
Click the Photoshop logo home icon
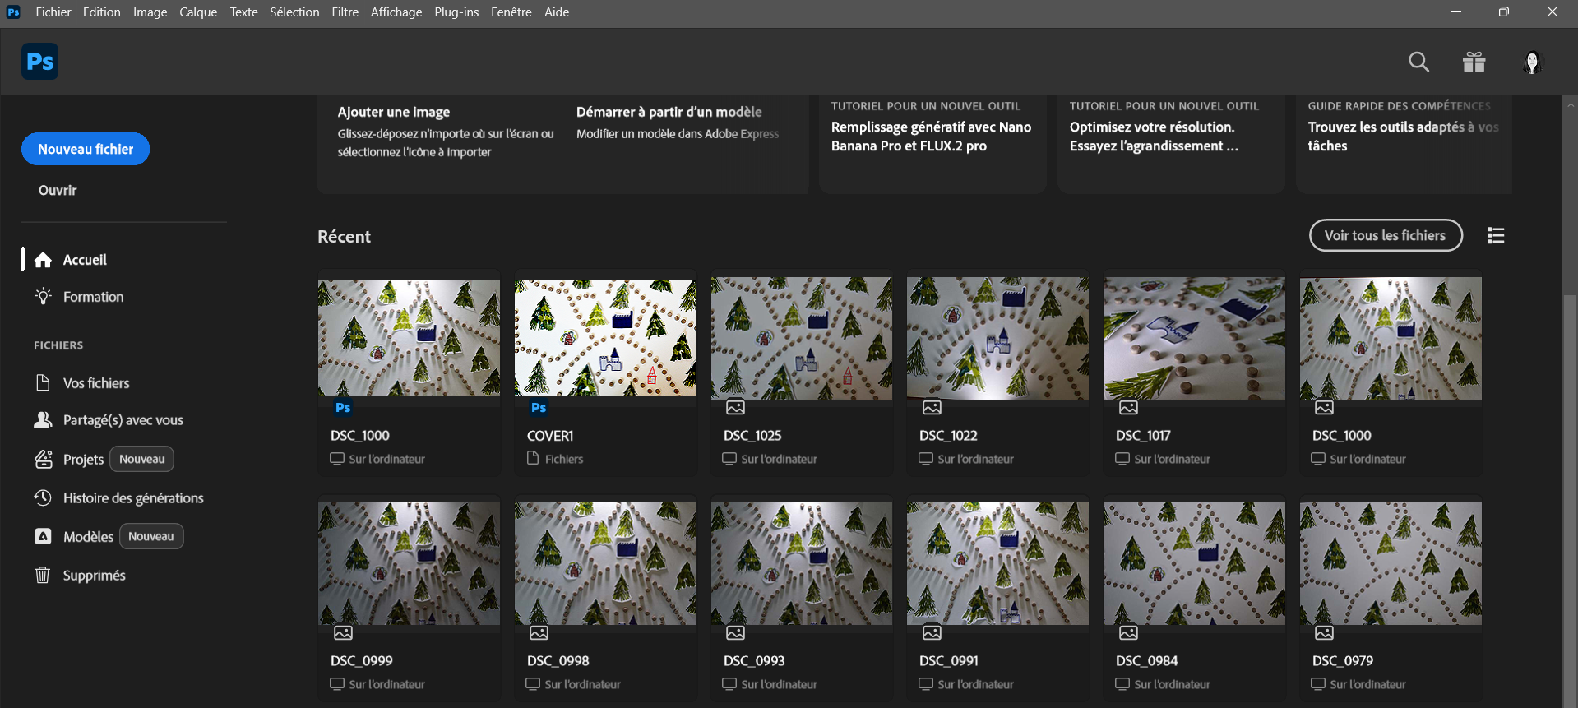[x=39, y=62]
